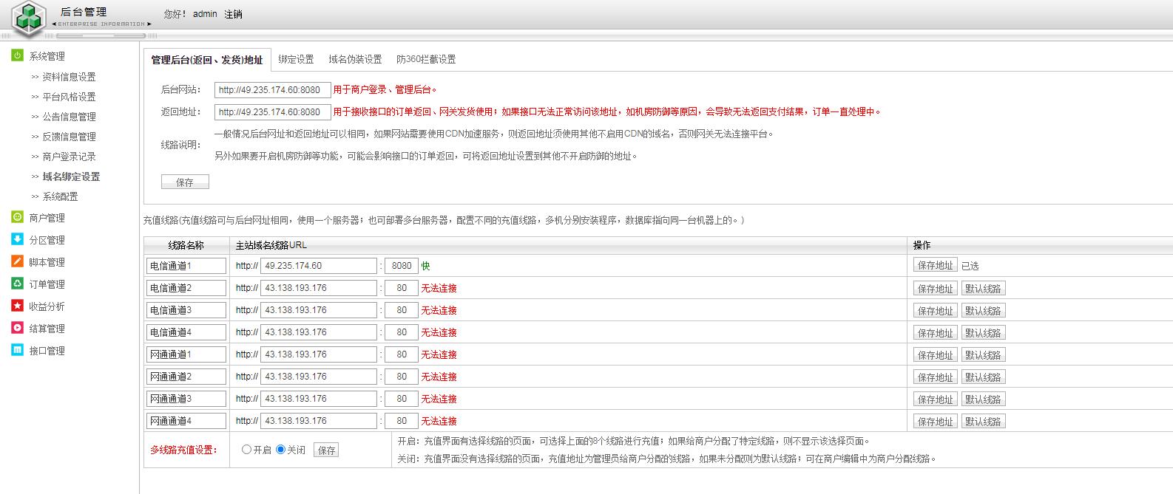Click 保存地址 for 电信通道2

click(936, 289)
